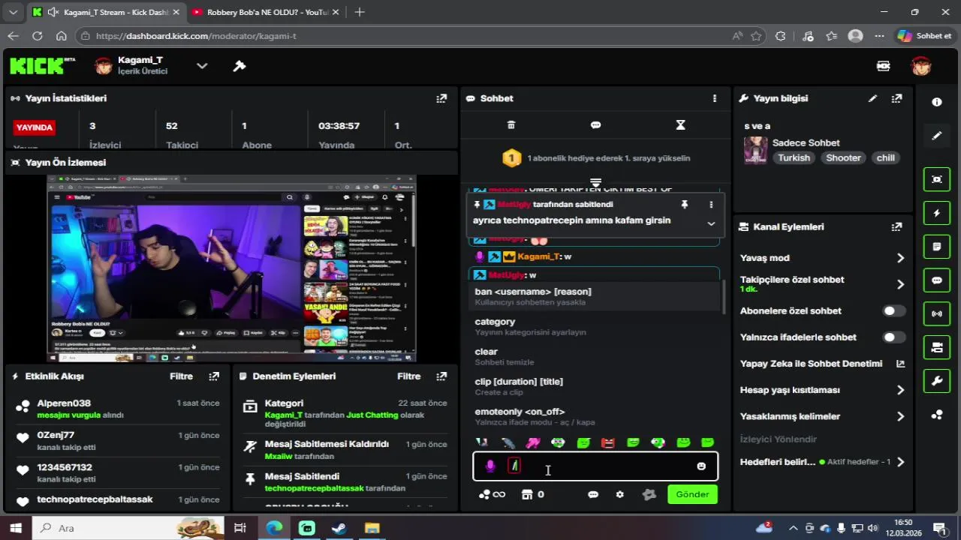961x540 pixels.
Task: Select the emoteonly <on_off> command
Action: point(597,416)
